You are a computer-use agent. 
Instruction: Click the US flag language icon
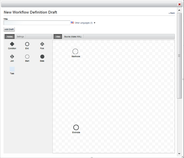click(72, 23)
